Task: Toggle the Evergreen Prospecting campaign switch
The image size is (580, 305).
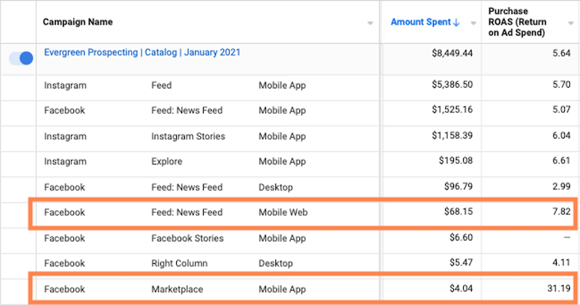Action: [x=21, y=59]
